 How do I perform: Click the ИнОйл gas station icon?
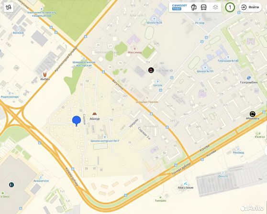[44, 75]
